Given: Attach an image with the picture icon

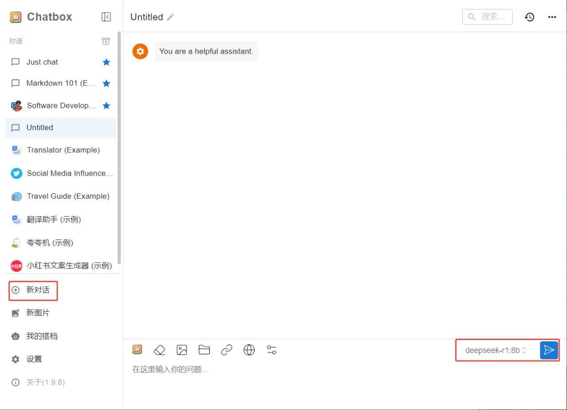Looking at the screenshot, I should (x=182, y=350).
